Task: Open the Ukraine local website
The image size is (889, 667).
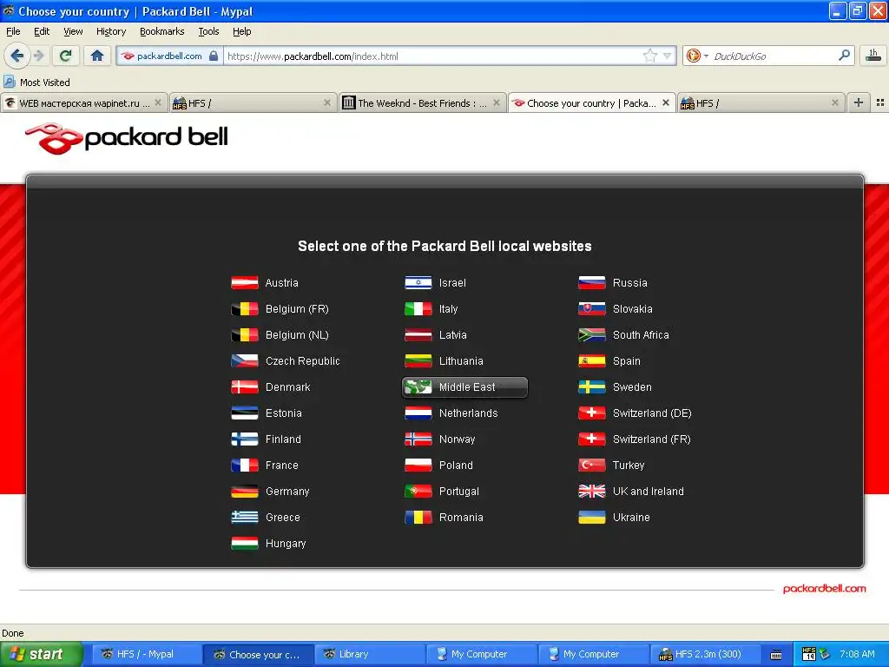Action: click(x=631, y=518)
